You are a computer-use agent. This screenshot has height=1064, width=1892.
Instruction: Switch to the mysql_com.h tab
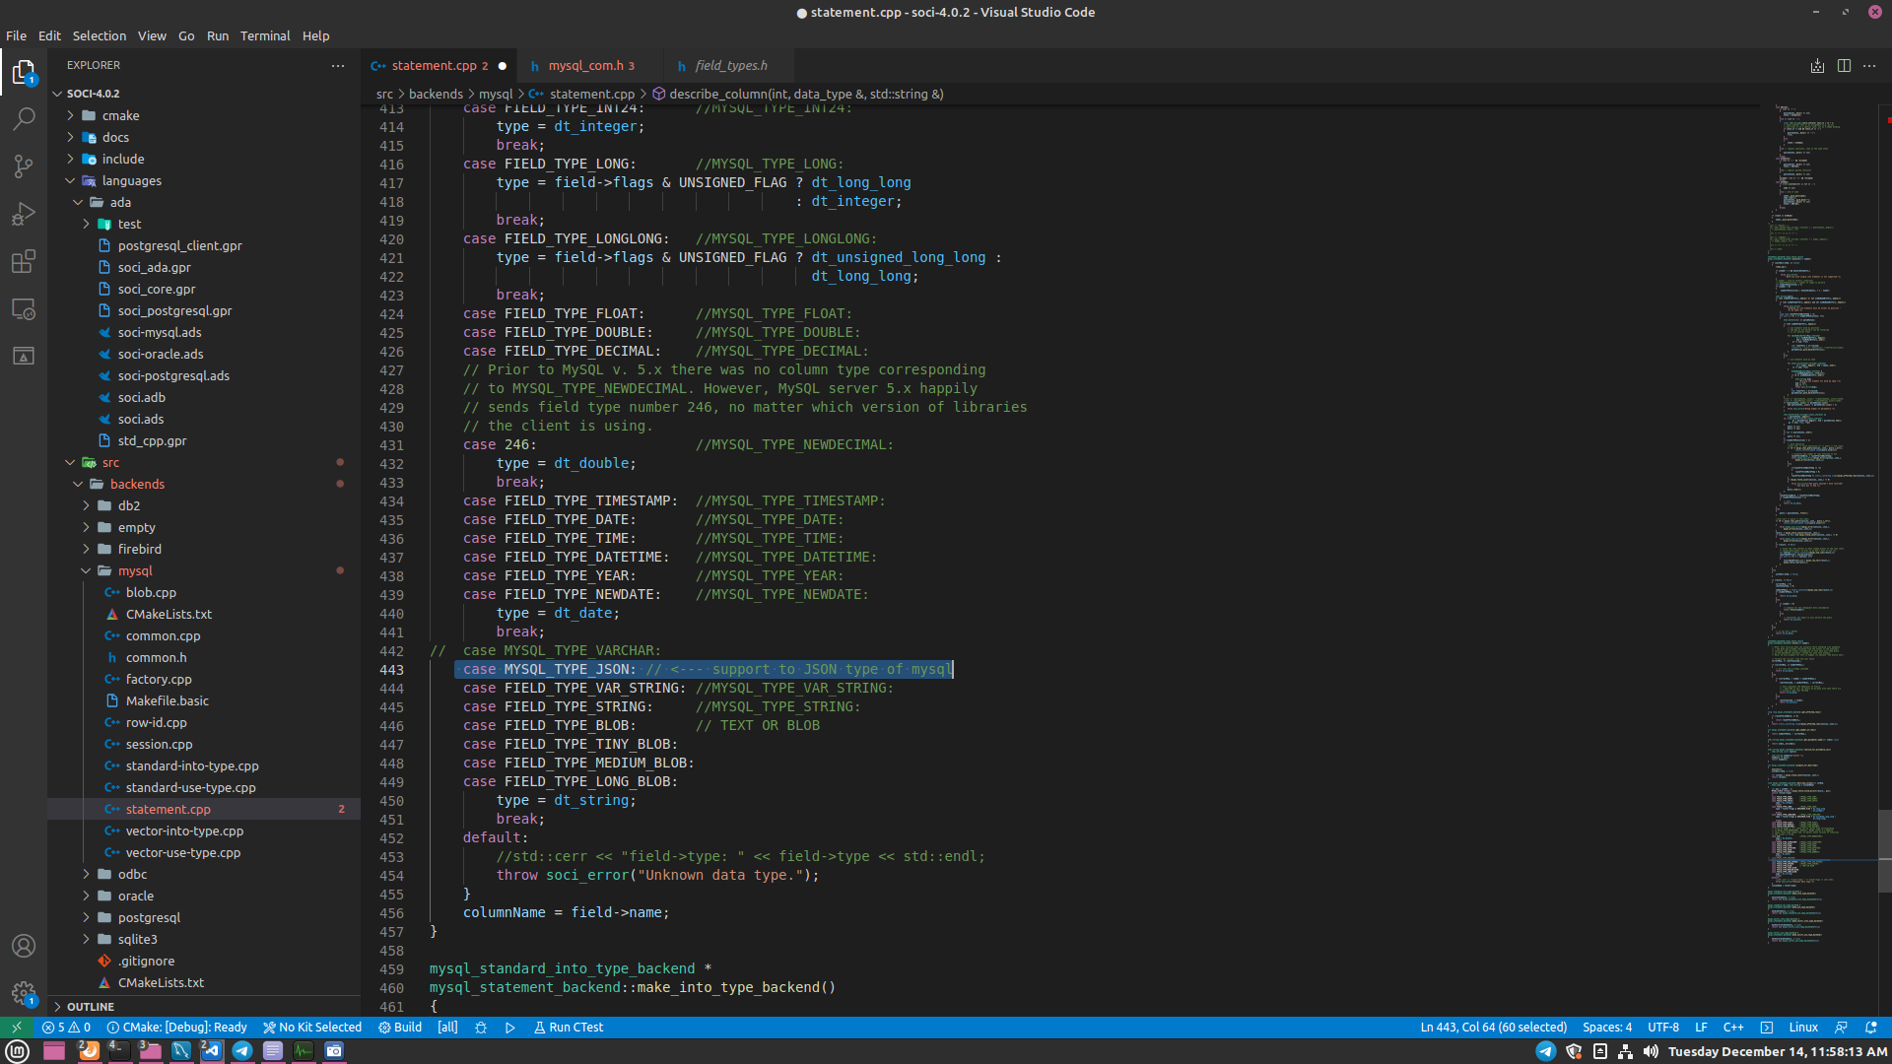585,66
